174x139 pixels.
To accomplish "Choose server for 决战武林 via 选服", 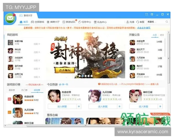I will [37, 61].
